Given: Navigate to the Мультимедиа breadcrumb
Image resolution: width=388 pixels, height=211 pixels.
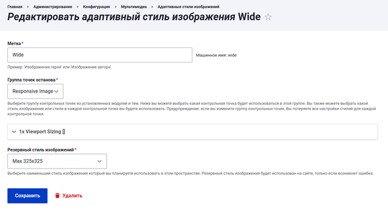Looking at the screenshot, I should pyautogui.click(x=133, y=7).
